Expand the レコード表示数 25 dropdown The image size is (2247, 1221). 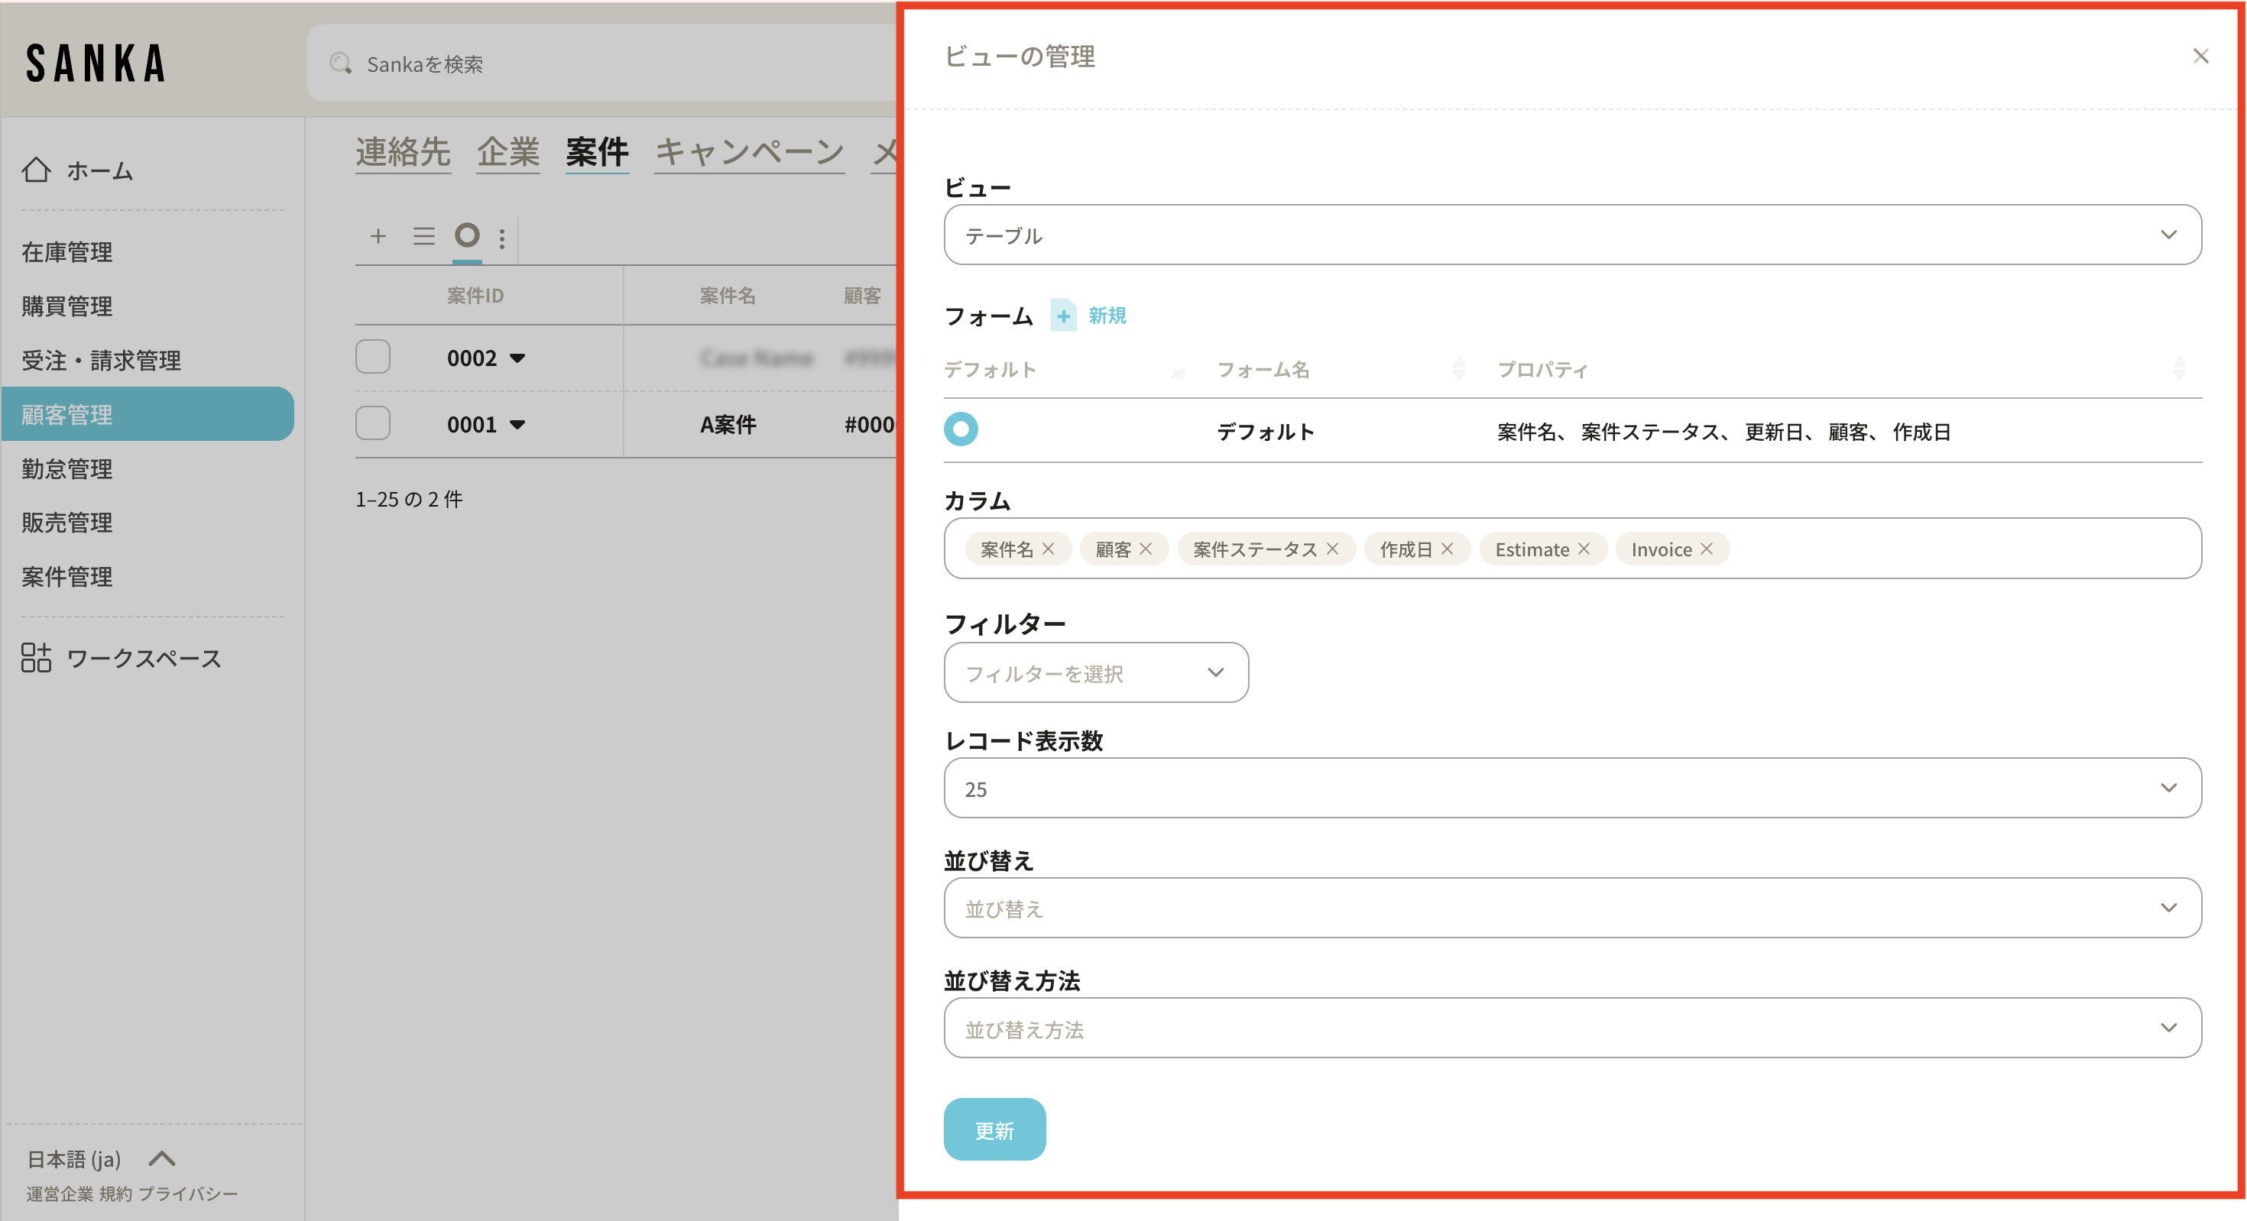coord(1572,789)
